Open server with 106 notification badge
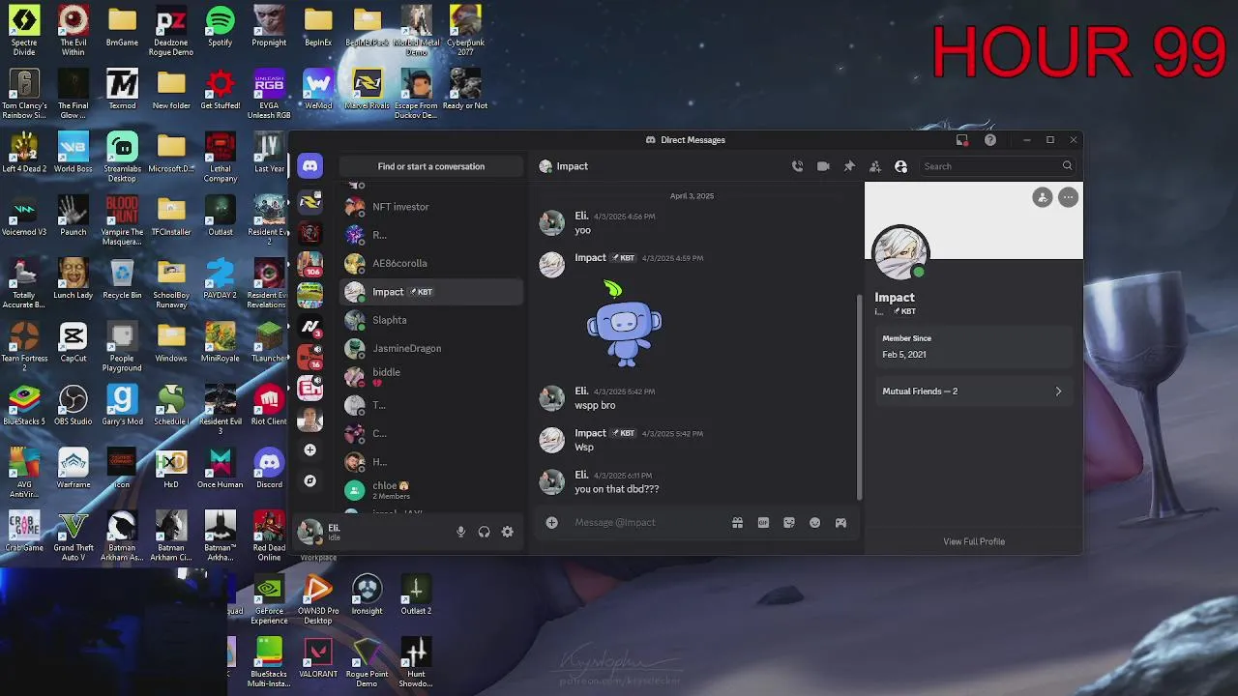This screenshot has width=1238, height=696. (309, 264)
